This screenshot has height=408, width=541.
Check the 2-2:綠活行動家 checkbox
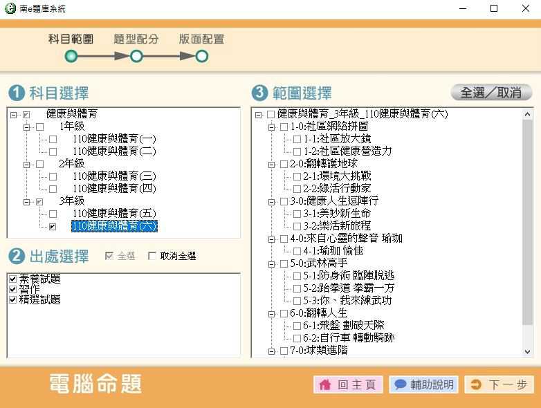click(297, 189)
